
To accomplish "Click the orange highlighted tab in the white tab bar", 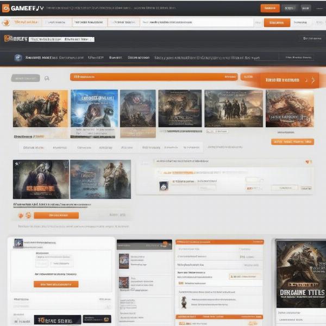I will pyautogui.click(x=27, y=22).
